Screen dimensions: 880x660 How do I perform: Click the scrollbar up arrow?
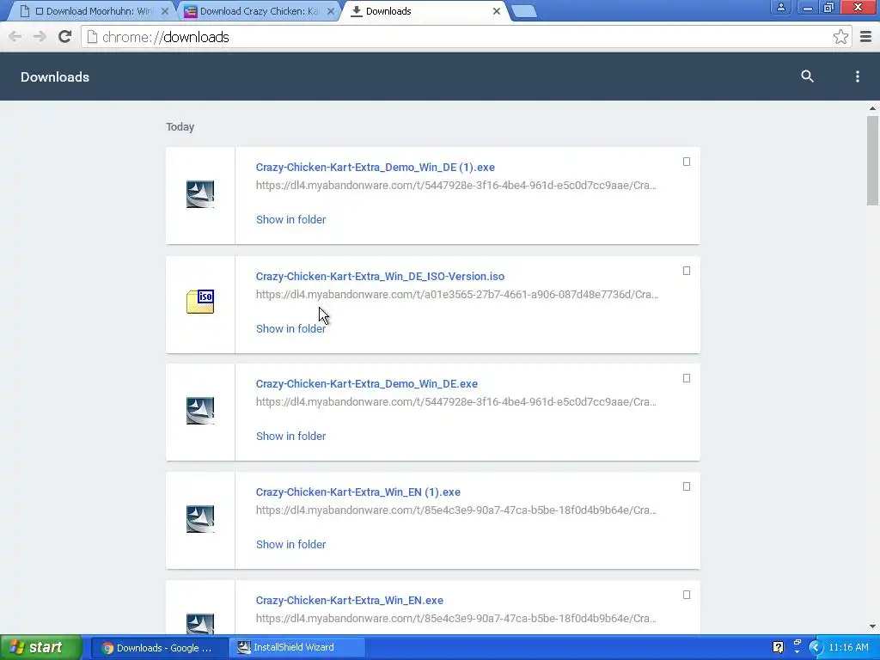click(x=872, y=108)
